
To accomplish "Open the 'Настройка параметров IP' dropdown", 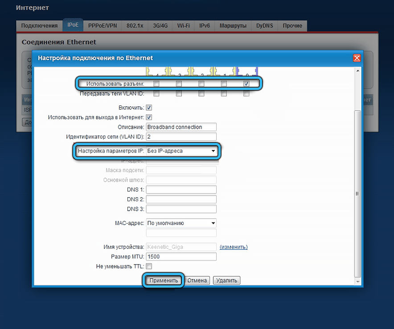I will point(182,151).
